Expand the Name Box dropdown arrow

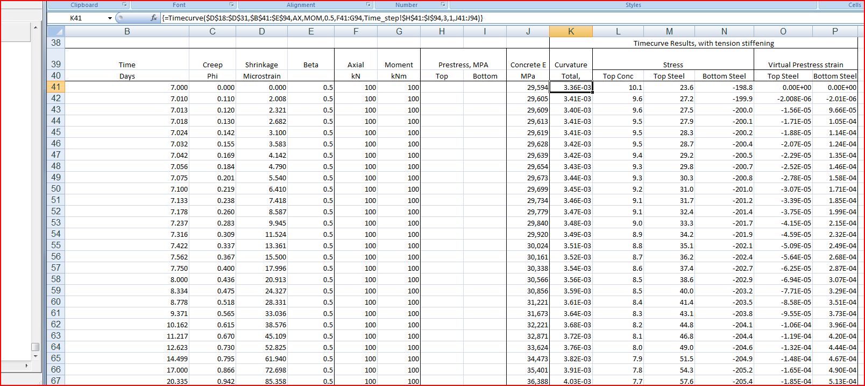coord(110,18)
